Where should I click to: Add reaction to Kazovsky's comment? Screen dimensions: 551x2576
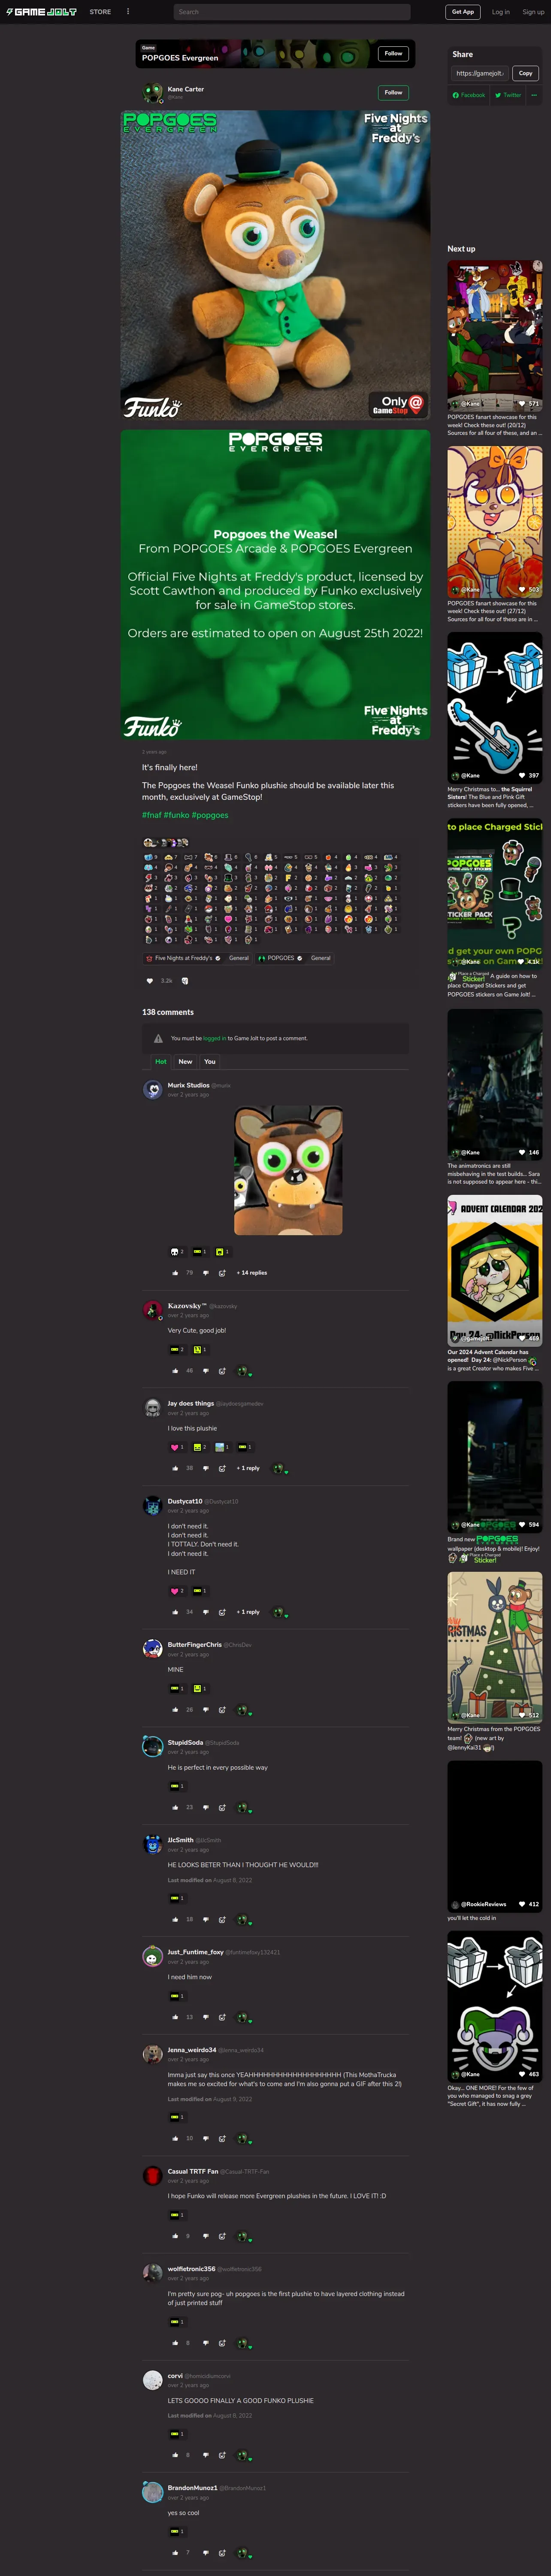click(x=222, y=1371)
